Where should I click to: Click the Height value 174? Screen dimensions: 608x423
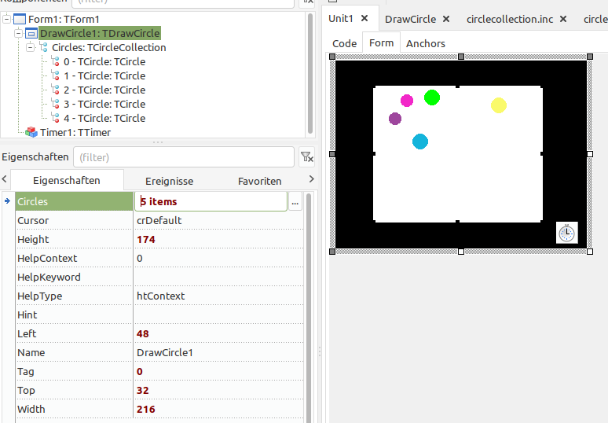(x=146, y=240)
